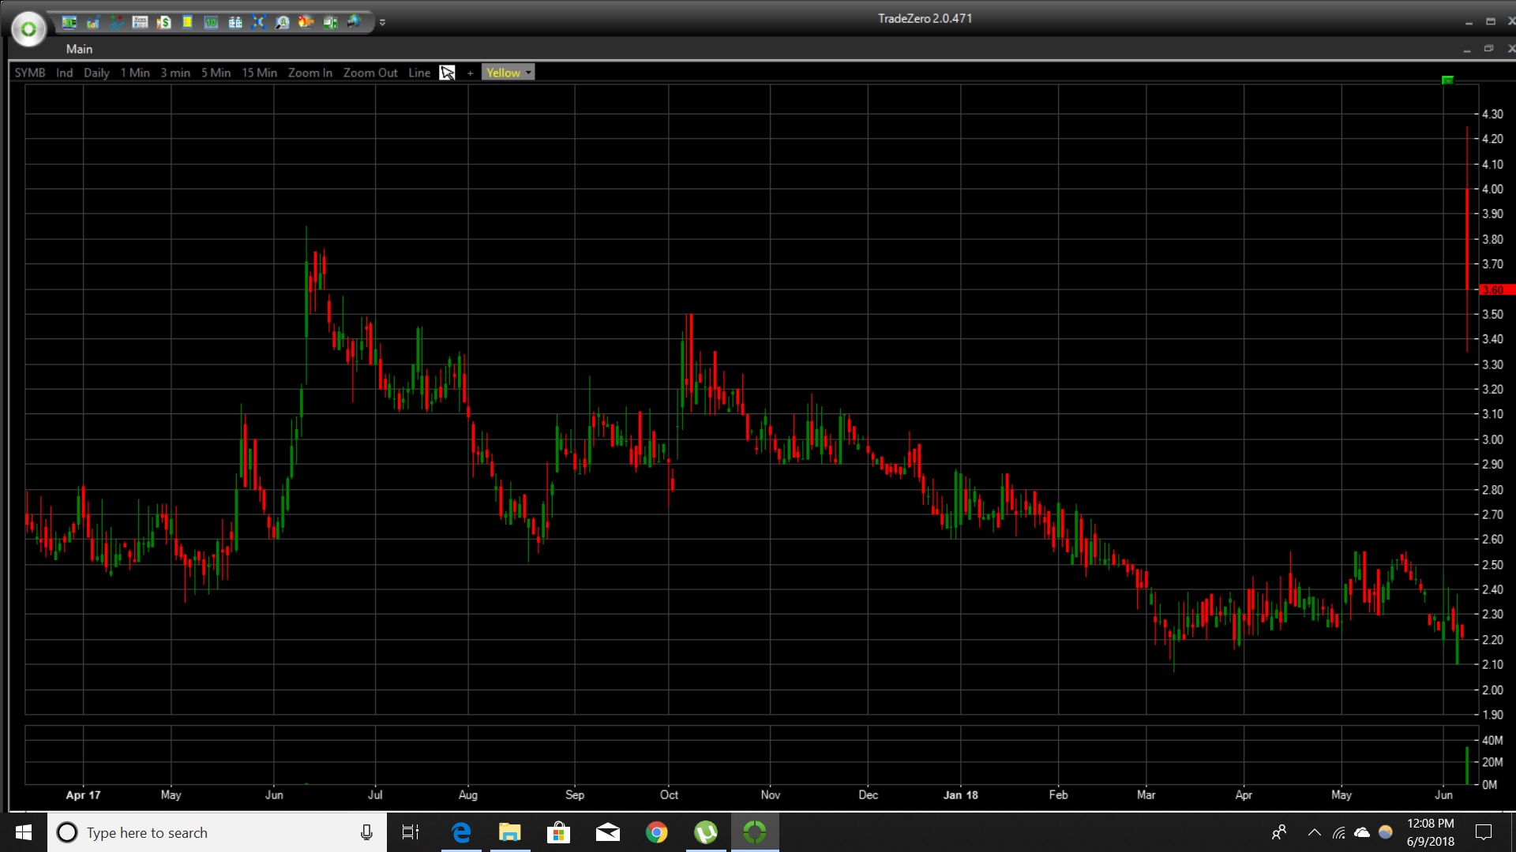Open the hot keys flame icon
This screenshot has width=1516, height=852.
306,22
